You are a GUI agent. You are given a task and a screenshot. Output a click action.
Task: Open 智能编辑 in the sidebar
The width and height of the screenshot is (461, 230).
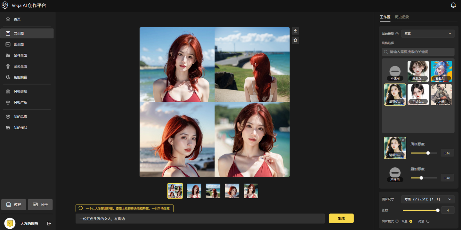27,77
